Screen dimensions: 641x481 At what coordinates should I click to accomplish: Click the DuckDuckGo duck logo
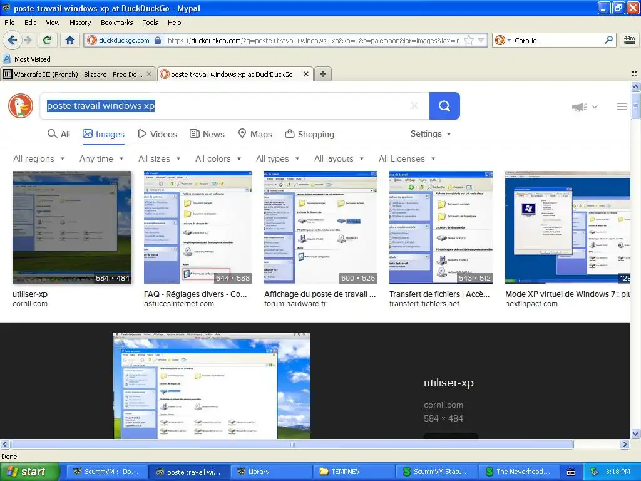(21, 105)
